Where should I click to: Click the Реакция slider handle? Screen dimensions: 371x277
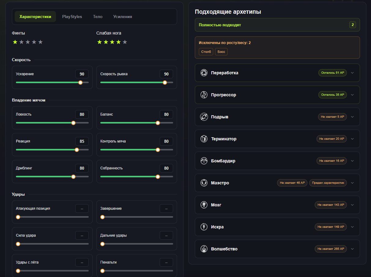[x=77, y=150]
